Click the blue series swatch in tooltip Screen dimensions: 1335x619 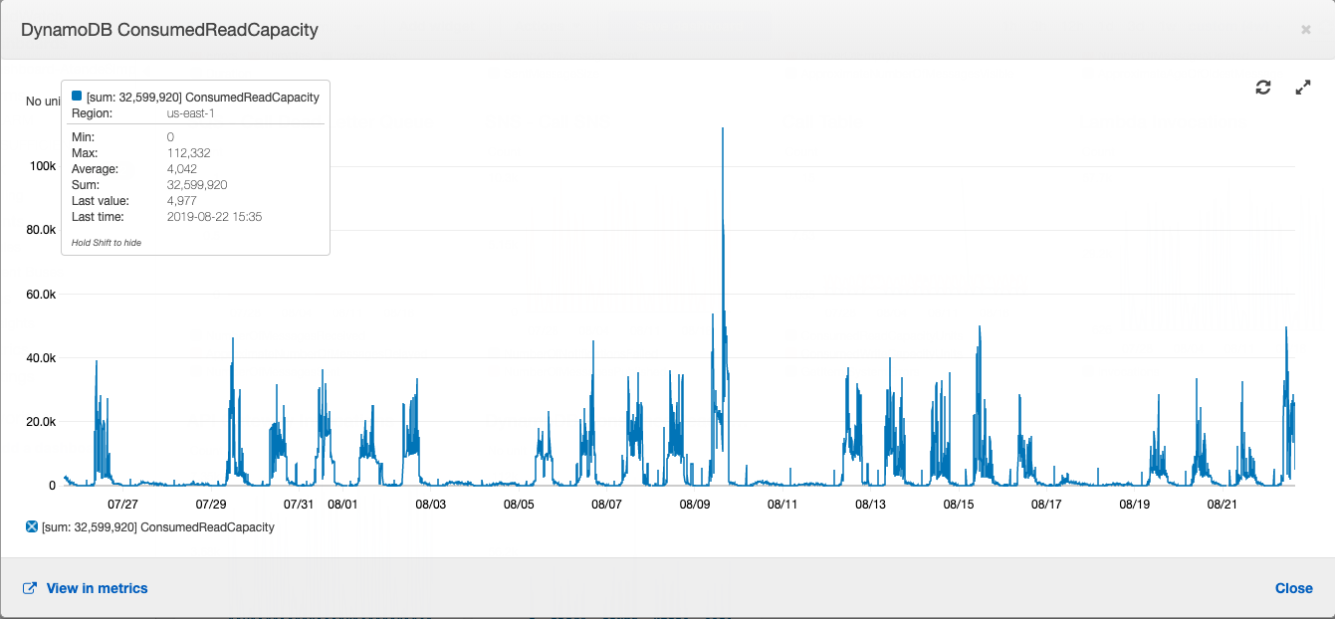click(77, 97)
